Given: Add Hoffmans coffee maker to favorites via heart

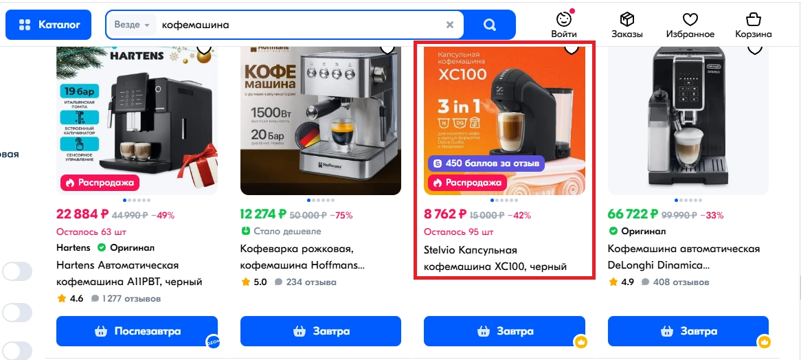Looking at the screenshot, I should pyautogui.click(x=387, y=49).
